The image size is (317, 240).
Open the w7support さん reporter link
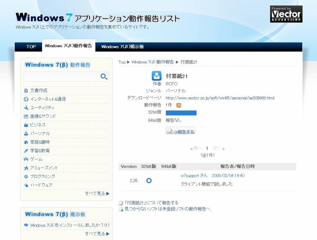pos(194,176)
